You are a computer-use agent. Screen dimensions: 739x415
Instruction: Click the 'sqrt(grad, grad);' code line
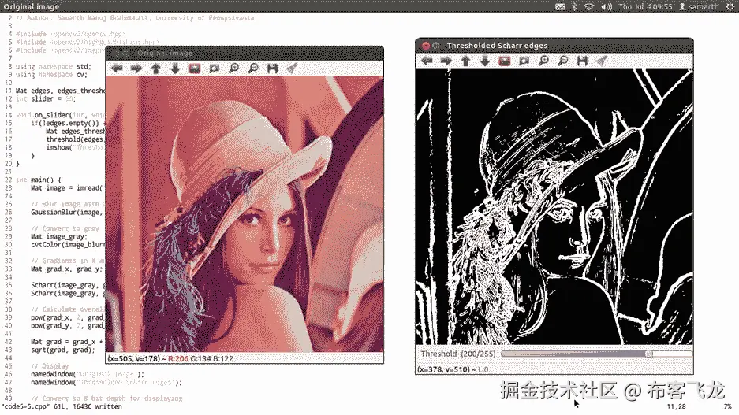click(62, 350)
